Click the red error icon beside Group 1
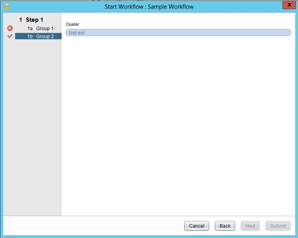Viewport: 298px width, 238px height. click(x=10, y=28)
